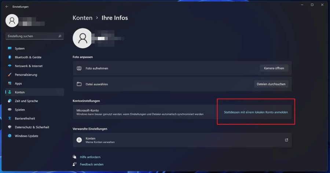This screenshot has width=330, height=173.
Task: Click the Barrierefreiheit accessibility icon
Action: 10,118
